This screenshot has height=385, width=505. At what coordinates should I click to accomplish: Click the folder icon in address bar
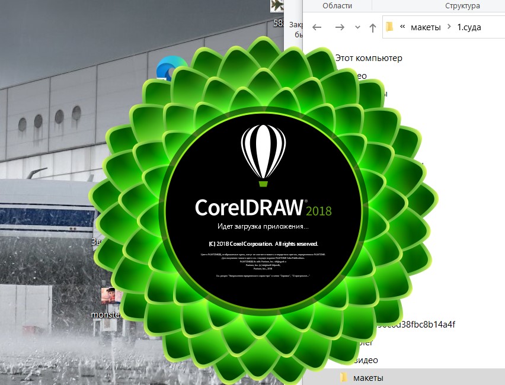point(389,27)
